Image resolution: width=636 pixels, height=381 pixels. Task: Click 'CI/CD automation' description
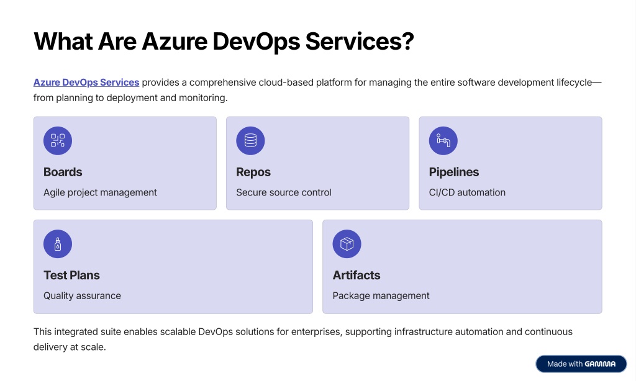(467, 192)
